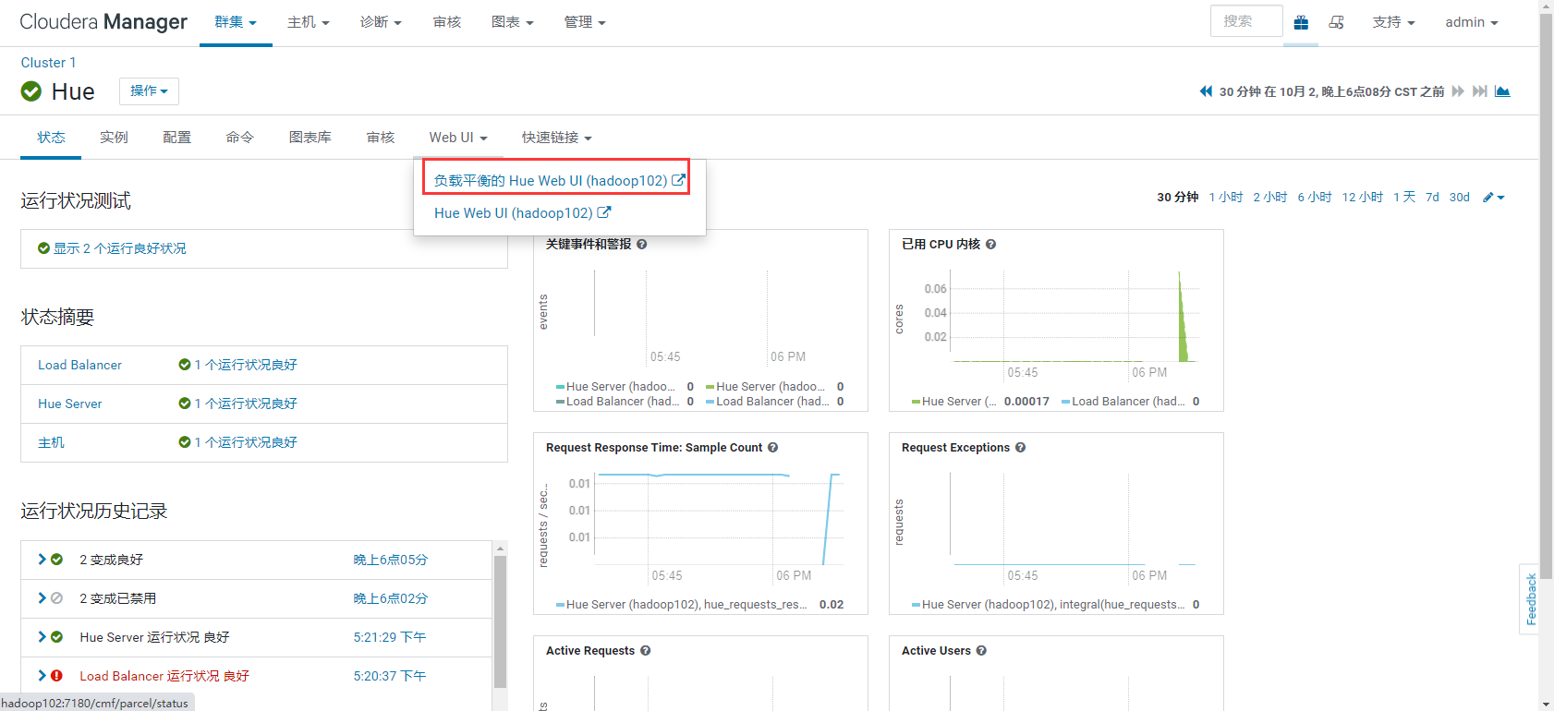
Task: Set the time range to 7d
Action: click(x=1432, y=198)
